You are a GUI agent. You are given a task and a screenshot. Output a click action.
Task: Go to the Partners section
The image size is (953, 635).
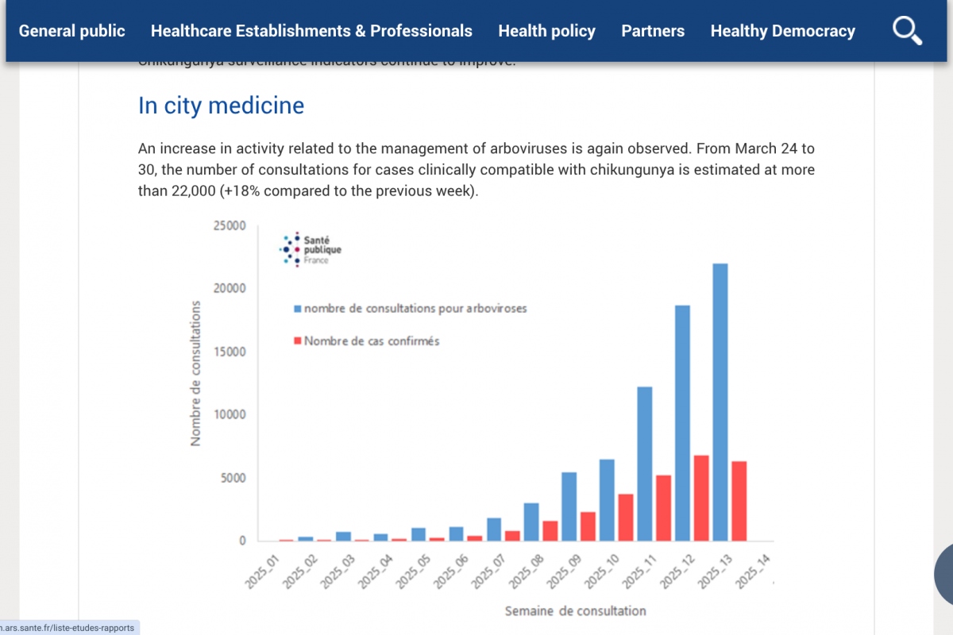pos(653,31)
